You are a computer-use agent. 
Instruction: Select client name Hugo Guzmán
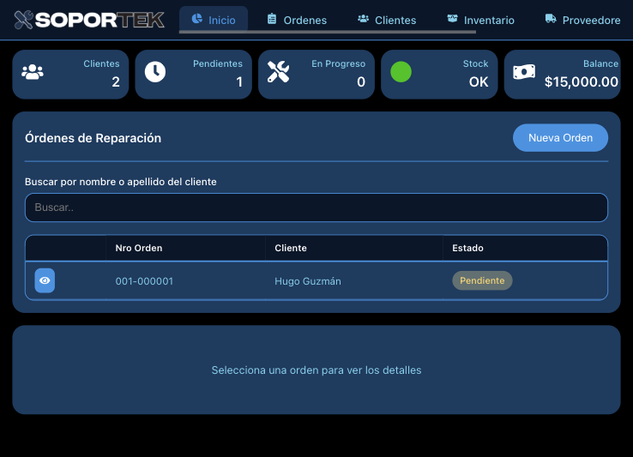tap(308, 281)
